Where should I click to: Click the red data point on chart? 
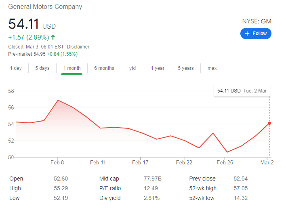point(269,123)
